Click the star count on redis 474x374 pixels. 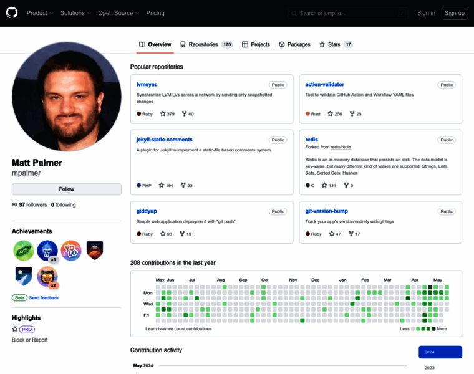click(329, 185)
